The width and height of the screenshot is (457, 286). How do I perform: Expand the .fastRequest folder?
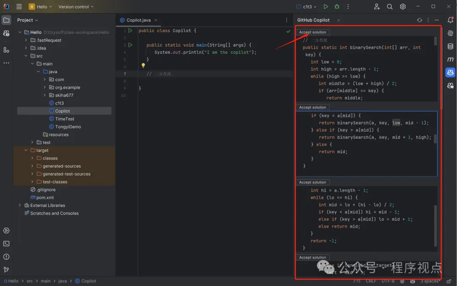click(26, 40)
